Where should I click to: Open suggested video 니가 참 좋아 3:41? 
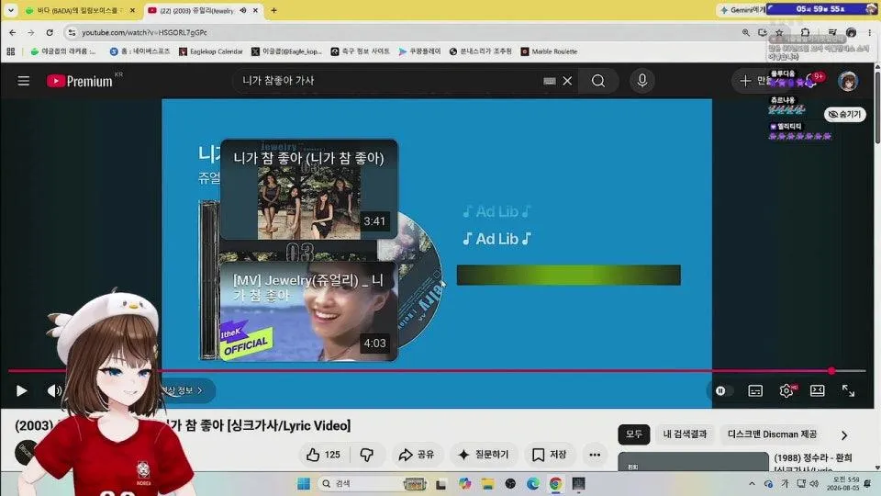[309, 189]
